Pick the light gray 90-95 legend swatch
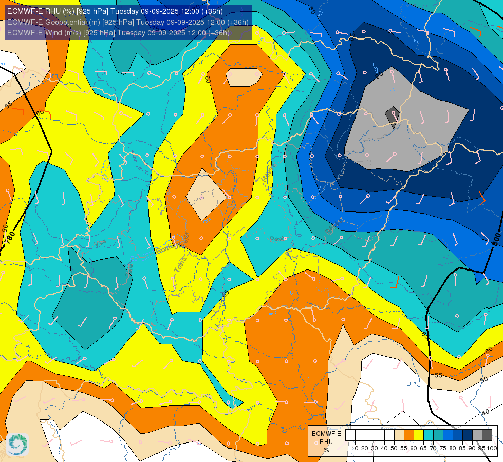Image resolution: width=503 pixels, height=462 pixels. tap(477, 435)
